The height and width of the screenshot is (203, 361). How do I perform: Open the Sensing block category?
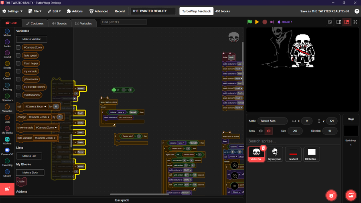point(7,87)
